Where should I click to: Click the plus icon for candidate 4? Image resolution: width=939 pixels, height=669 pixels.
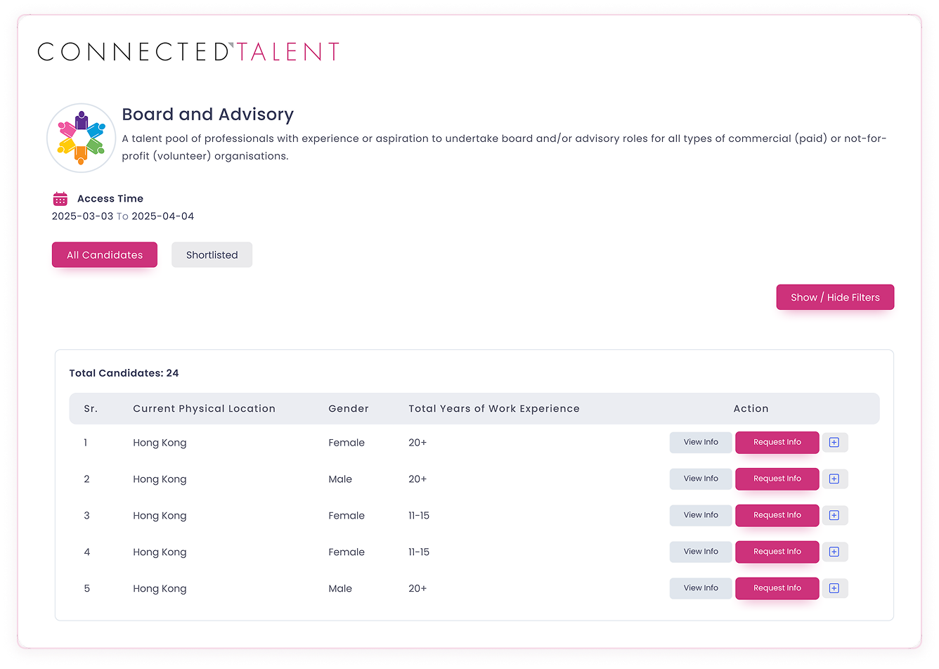835,552
